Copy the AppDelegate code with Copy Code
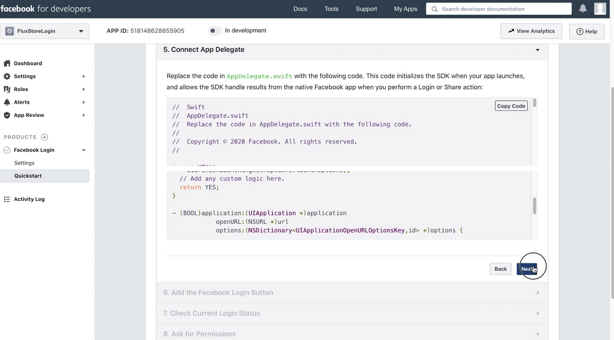614x340 pixels. coord(511,106)
